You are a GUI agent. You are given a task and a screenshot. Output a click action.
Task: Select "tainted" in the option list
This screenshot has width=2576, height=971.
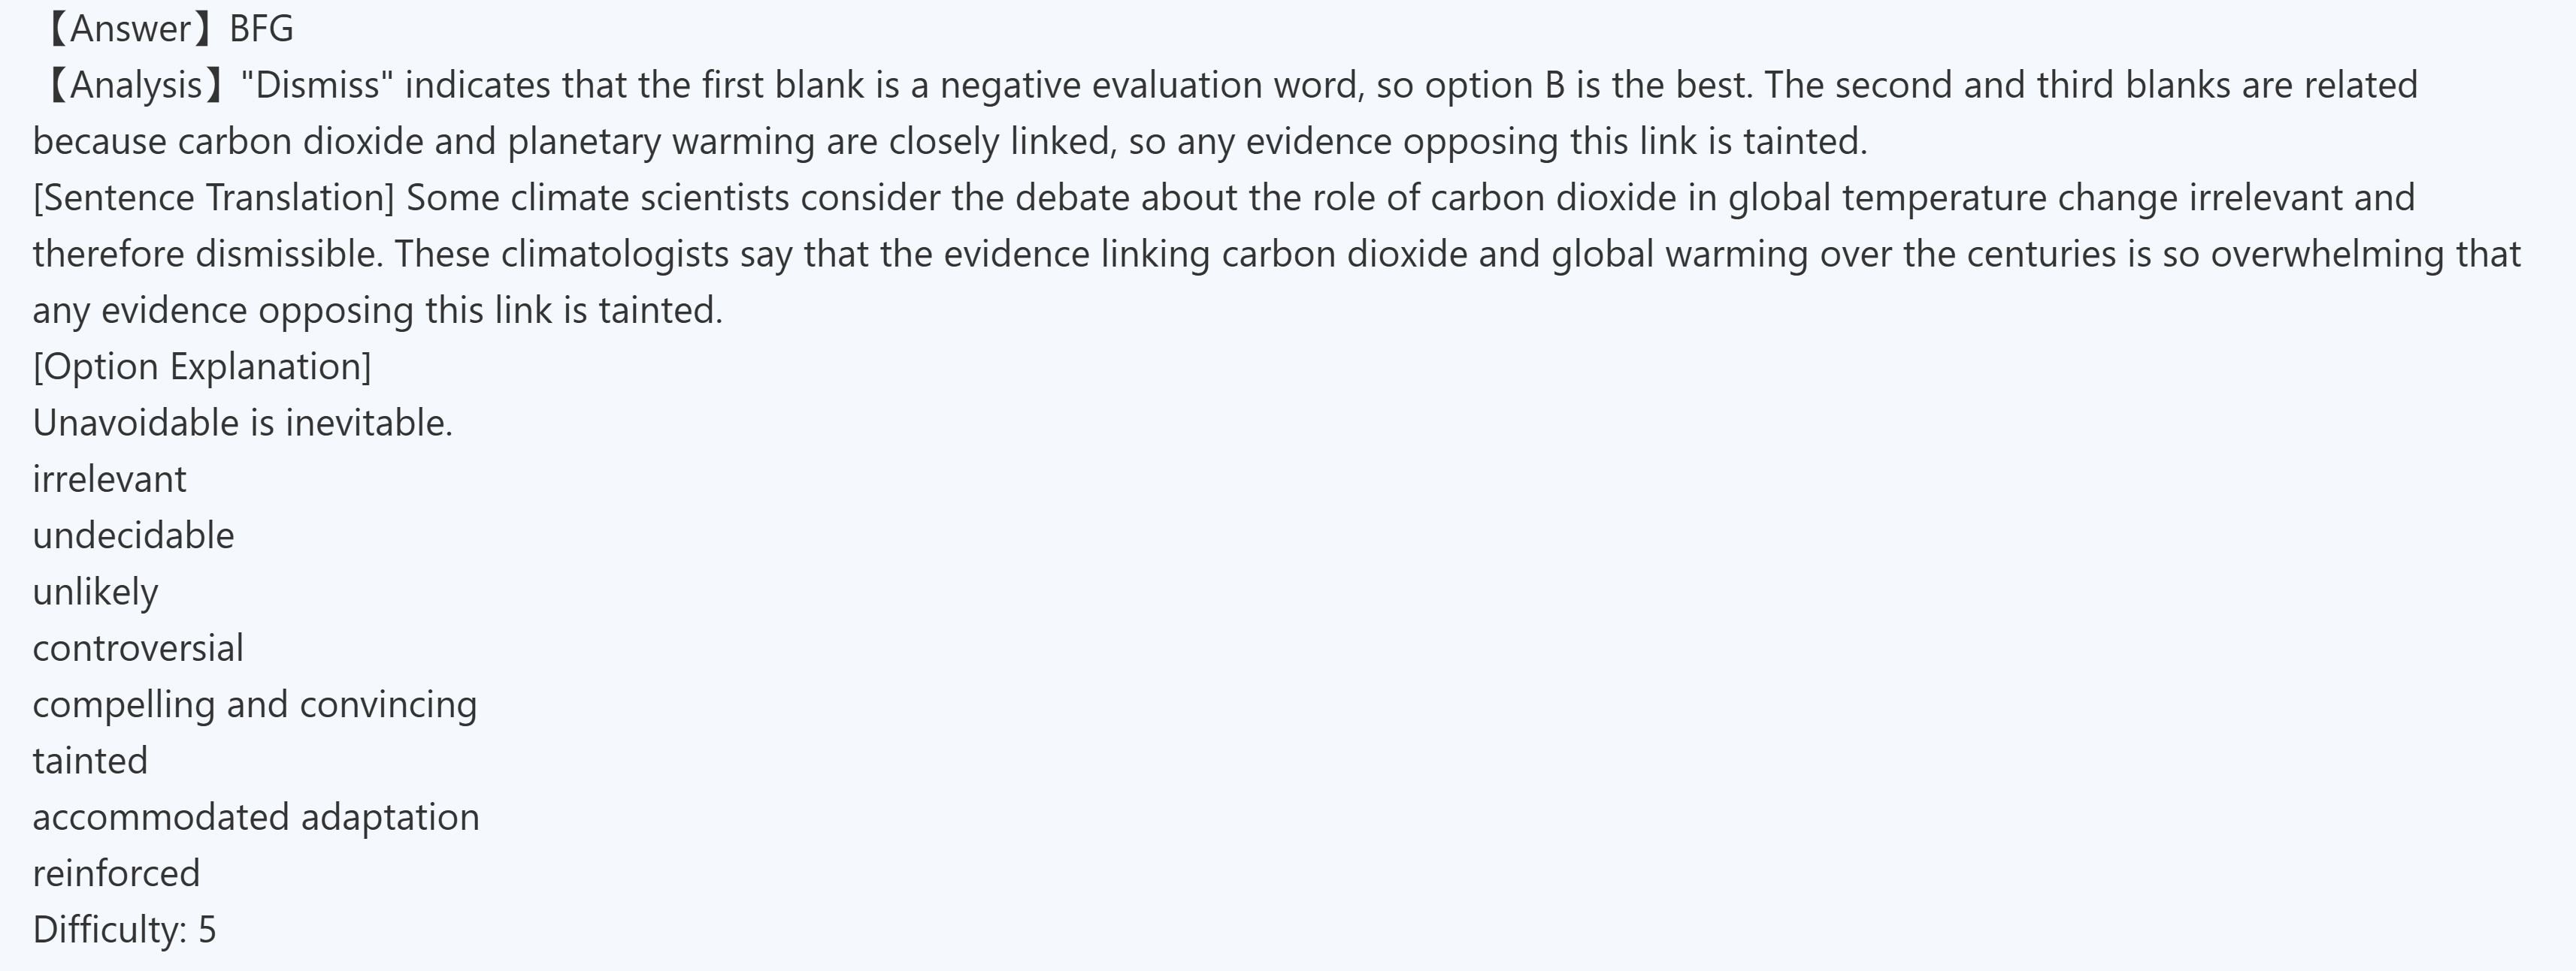(x=90, y=761)
